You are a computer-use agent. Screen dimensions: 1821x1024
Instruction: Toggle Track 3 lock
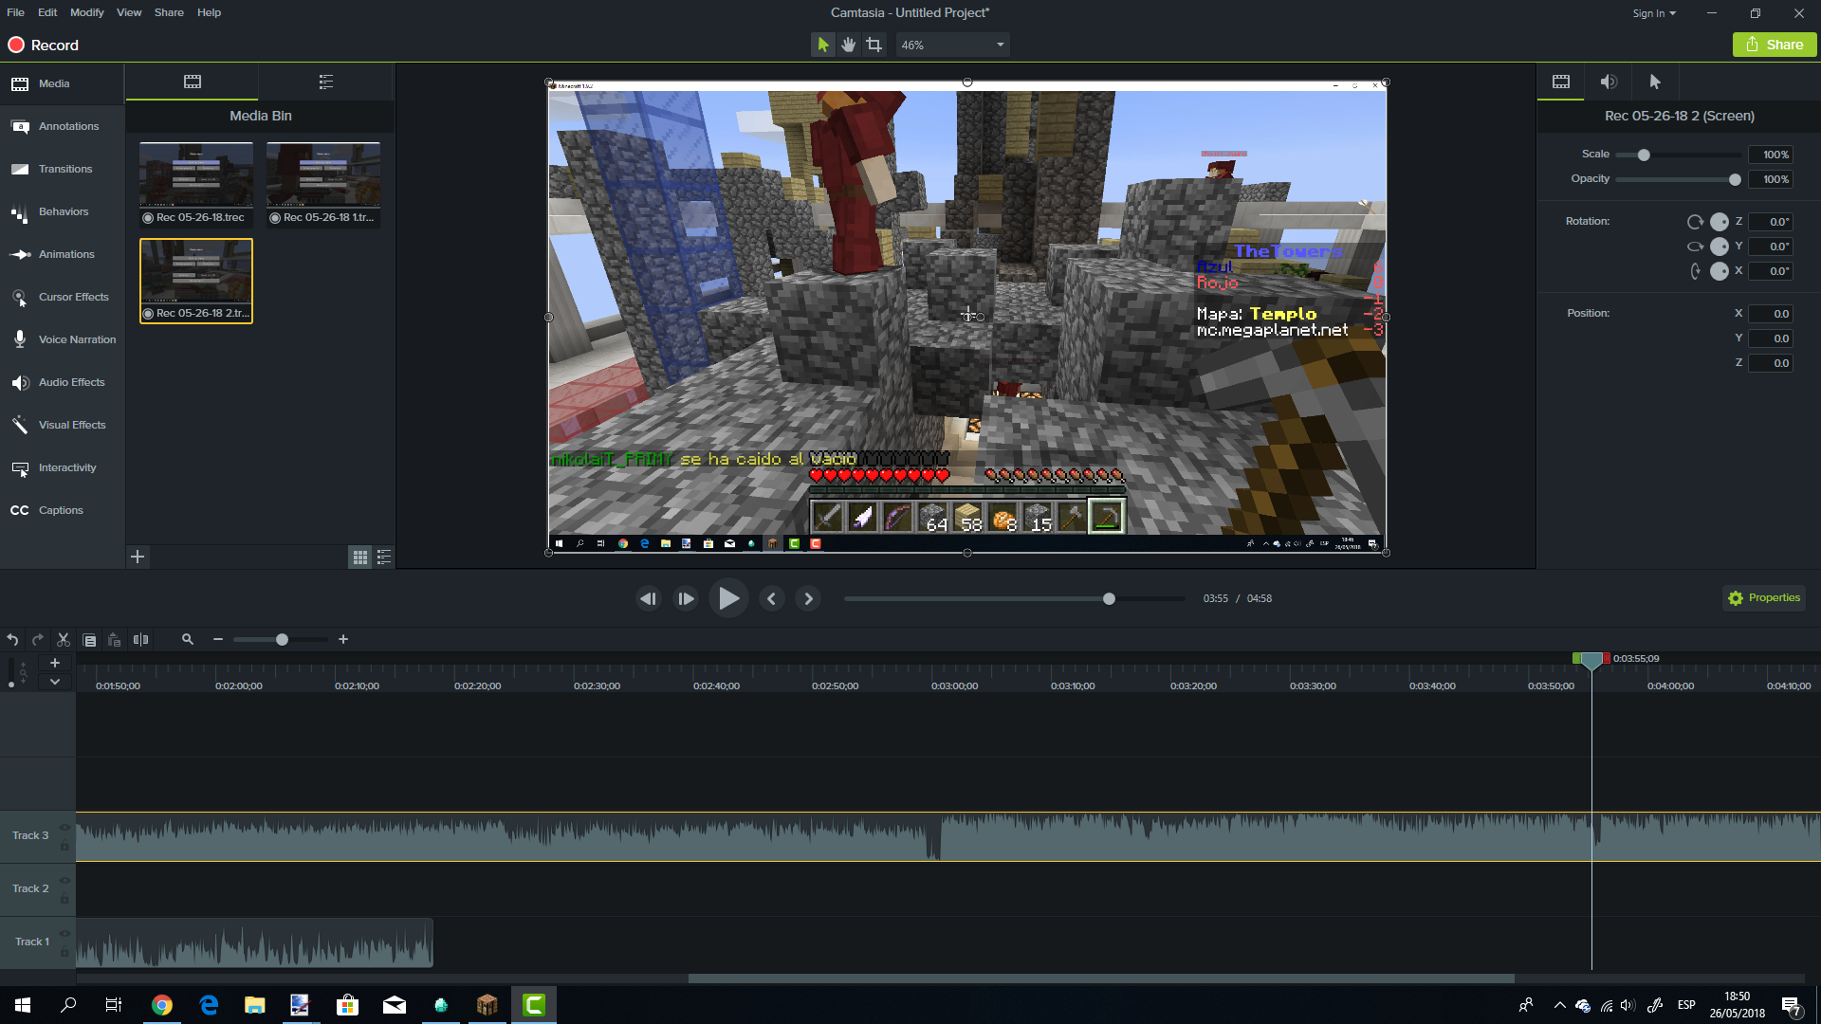coord(64,845)
